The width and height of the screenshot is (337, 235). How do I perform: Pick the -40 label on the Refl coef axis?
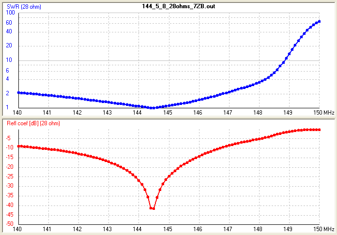pos(10,205)
